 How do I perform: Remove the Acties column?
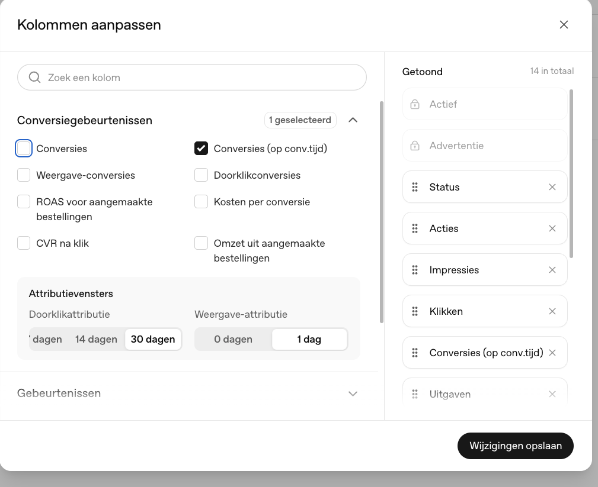click(x=552, y=228)
